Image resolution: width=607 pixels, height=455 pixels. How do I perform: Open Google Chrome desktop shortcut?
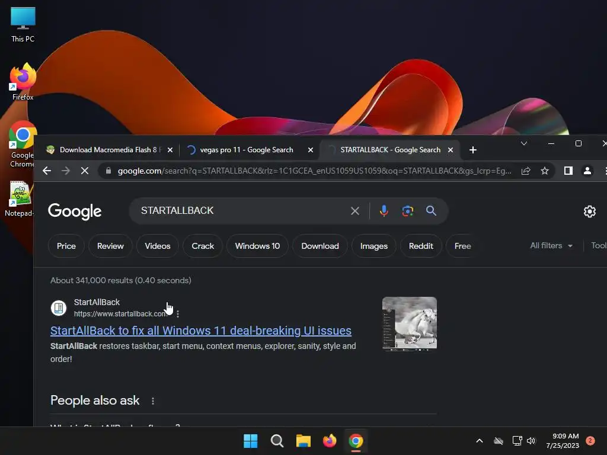pyautogui.click(x=22, y=144)
